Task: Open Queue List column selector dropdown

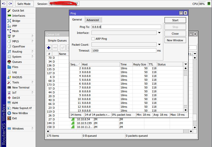Action: [195, 54]
